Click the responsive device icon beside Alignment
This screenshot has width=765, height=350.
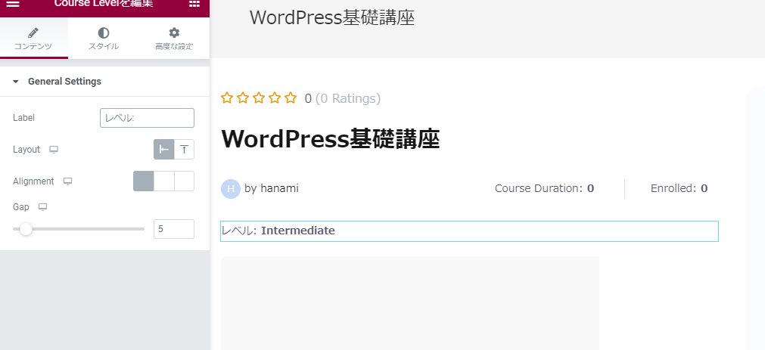(68, 181)
